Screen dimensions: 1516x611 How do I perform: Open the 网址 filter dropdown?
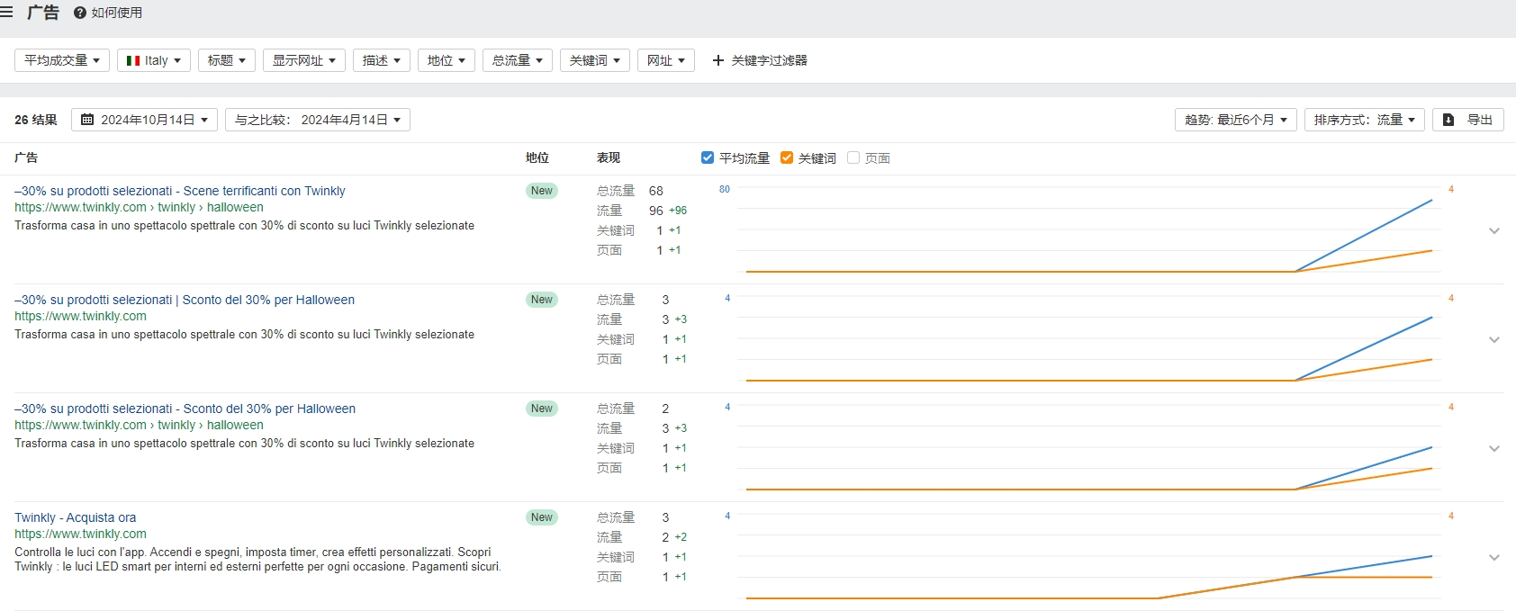[x=666, y=60]
